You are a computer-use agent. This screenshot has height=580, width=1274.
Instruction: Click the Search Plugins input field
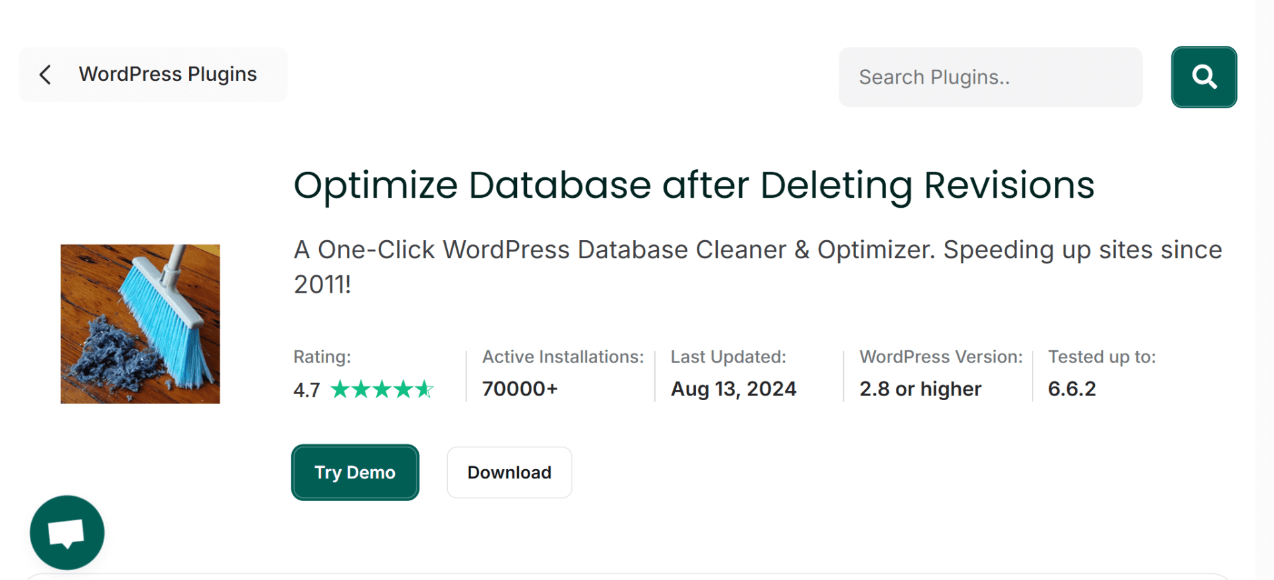point(990,76)
